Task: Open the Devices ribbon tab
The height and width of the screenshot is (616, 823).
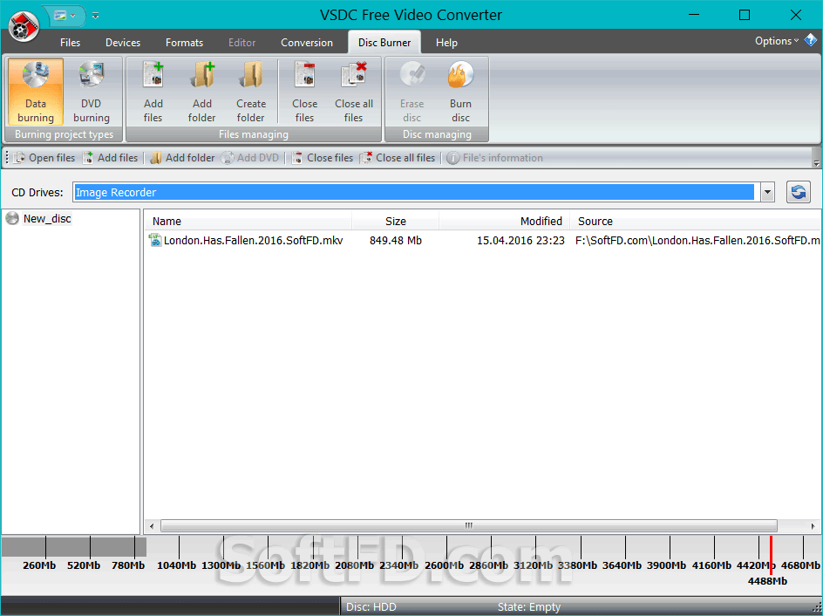Action: (x=123, y=43)
